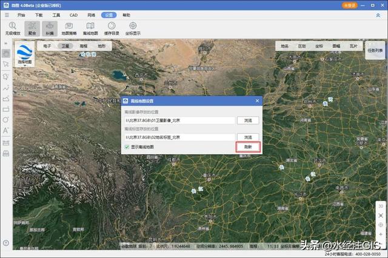The image size is (388, 258).
Task: Collapse the ribbon with the double chevron
Action: click(x=378, y=15)
